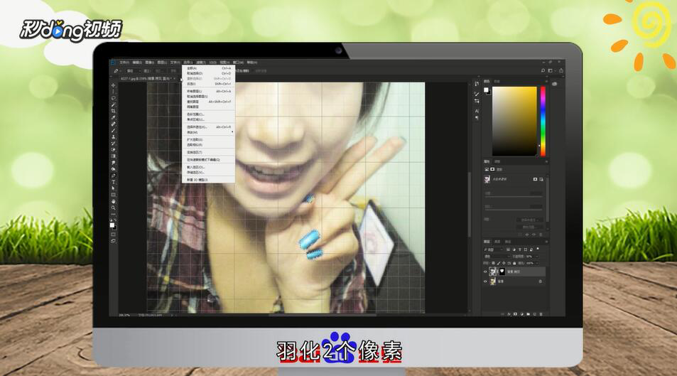The height and width of the screenshot is (376, 677).
Task: Toggle lock all padlock icon
Action: (x=514, y=263)
